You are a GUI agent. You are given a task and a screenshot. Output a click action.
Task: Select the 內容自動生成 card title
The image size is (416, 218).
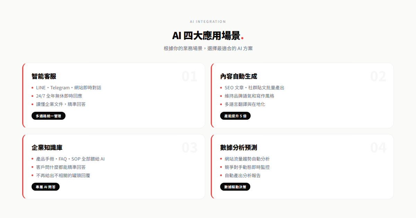[x=239, y=76]
